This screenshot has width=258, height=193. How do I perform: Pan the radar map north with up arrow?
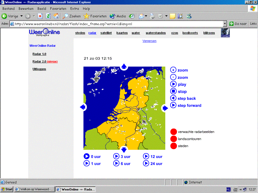click(124, 66)
